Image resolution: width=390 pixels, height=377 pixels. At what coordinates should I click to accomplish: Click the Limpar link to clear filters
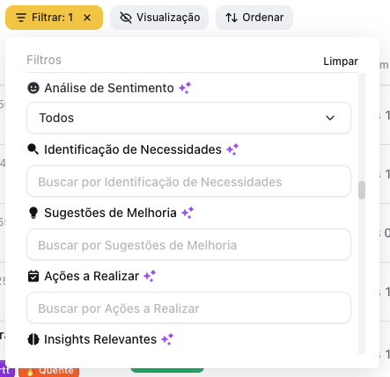(x=341, y=62)
